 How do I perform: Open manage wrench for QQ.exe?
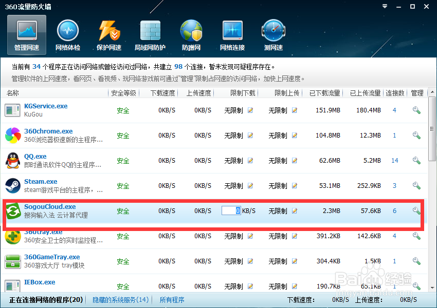click(x=416, y=160)
